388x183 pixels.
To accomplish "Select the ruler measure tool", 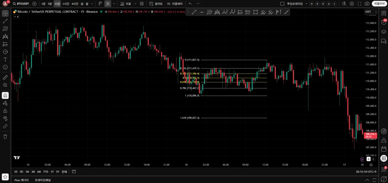I will point(5,77).
